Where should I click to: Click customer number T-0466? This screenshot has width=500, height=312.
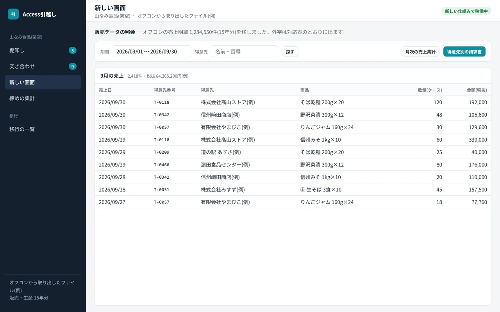(162, 165)
